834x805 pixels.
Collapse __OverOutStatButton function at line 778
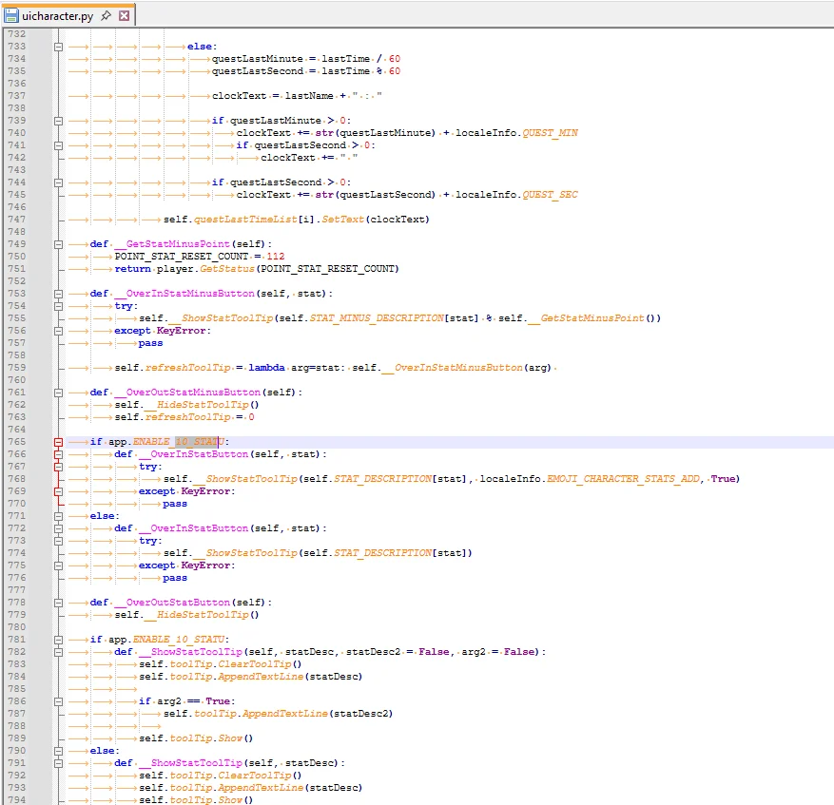59,603
